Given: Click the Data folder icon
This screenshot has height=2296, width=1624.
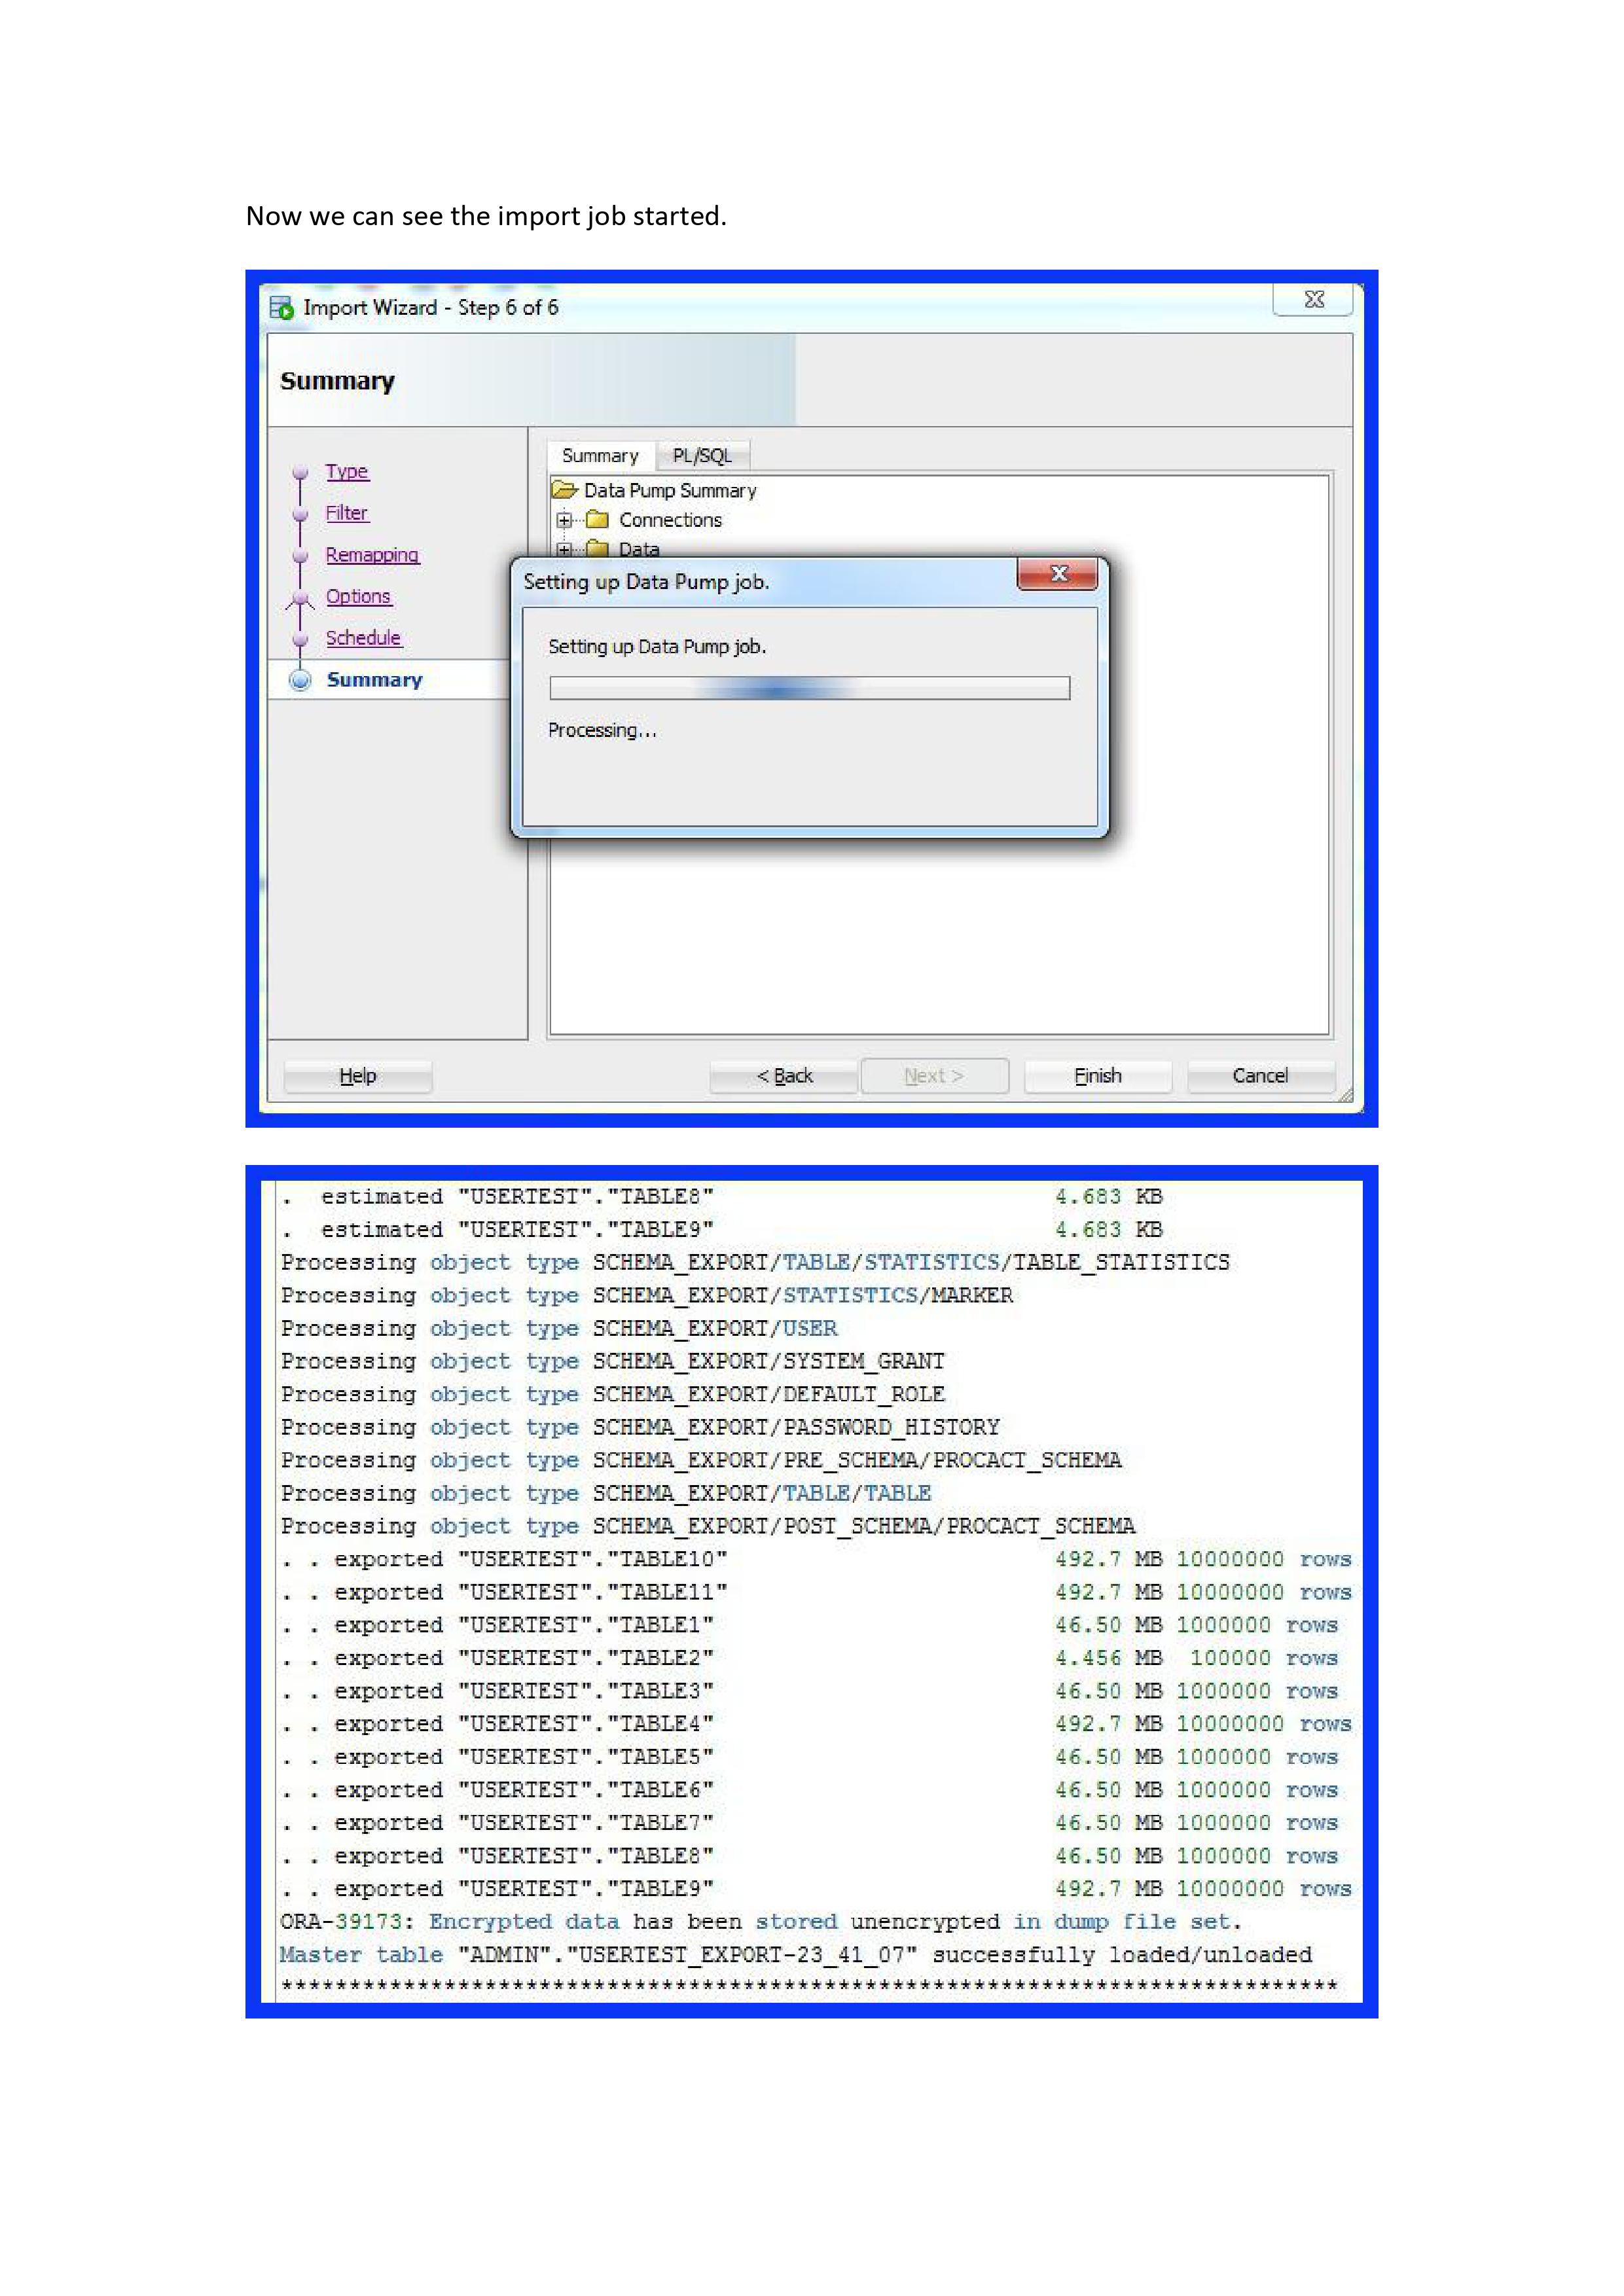Looking at the screenshot, I should pyautogui.click(x=597, y=548).
